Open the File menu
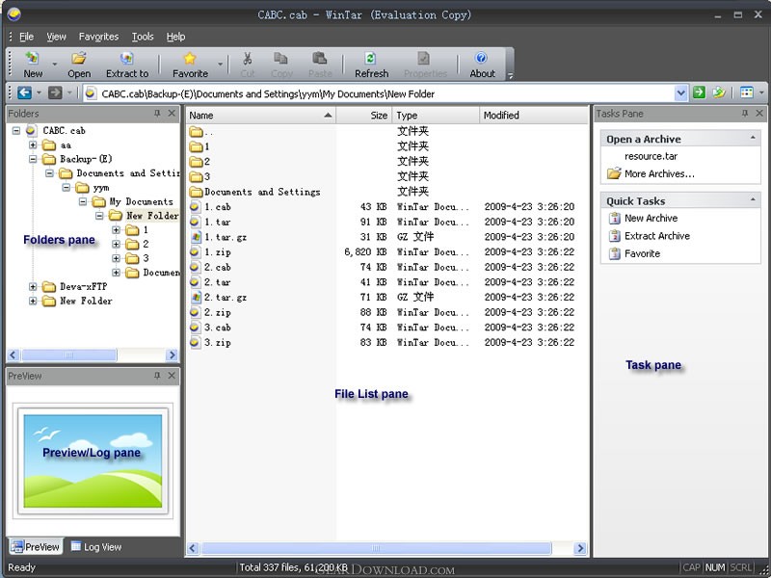The width and height of the screenshot is (771, 578). point(27,37)
